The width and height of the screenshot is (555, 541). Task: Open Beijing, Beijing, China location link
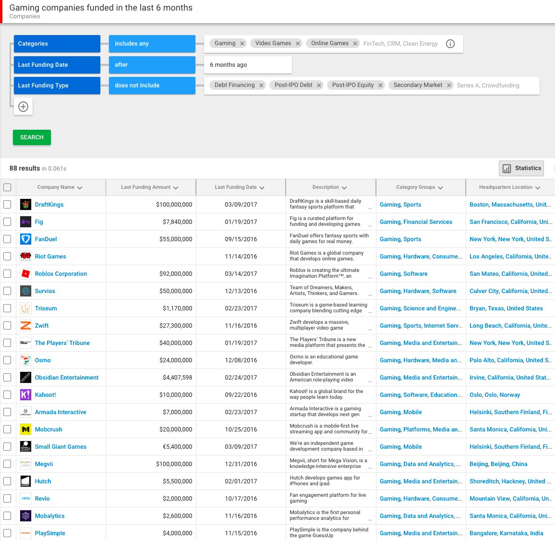pos(498,464)
